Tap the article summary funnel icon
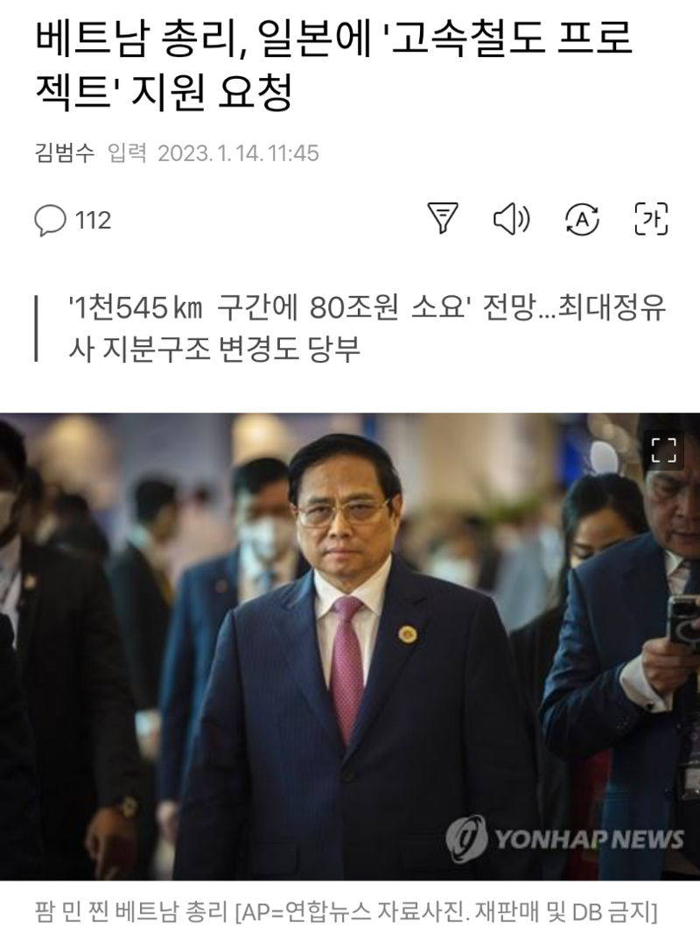This screenshot has width=700, height=940. [443, 218]
